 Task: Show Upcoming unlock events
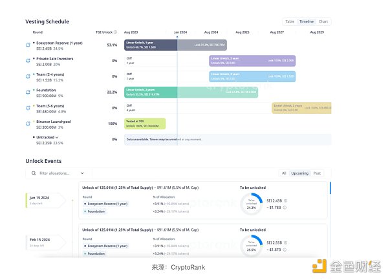(x=299, y=173)
